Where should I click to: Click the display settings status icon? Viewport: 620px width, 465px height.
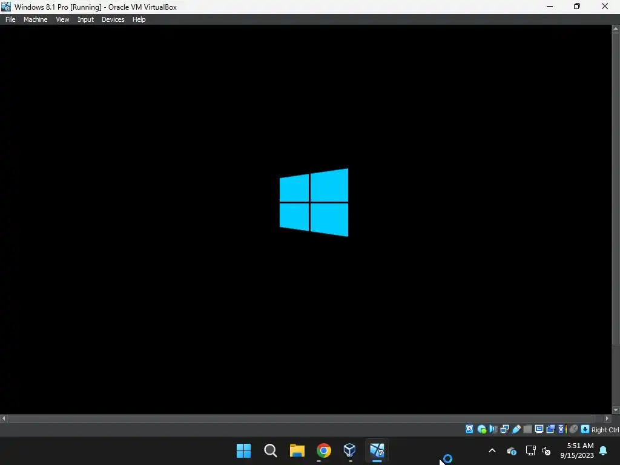click(x=539, y=429)
